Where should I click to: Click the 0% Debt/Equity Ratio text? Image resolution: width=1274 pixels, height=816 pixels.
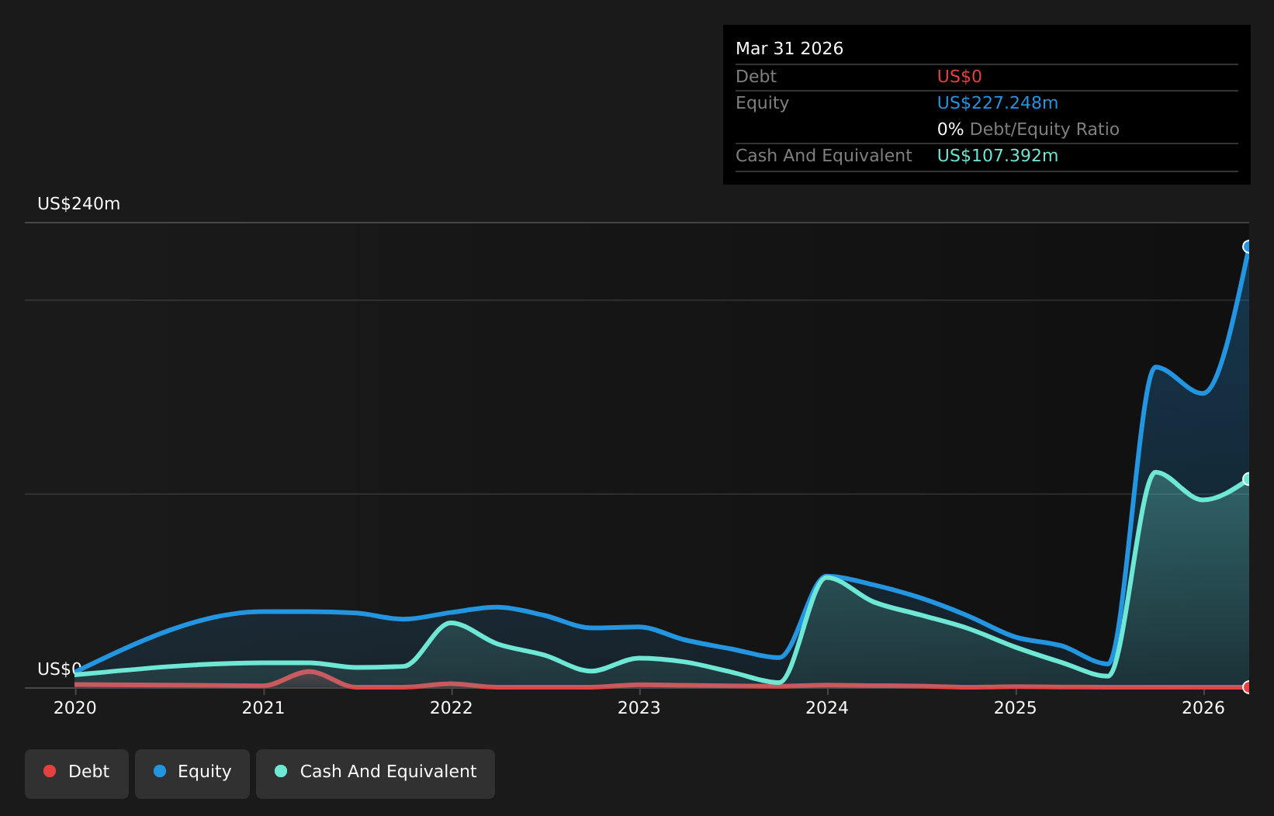tap(1028, 130)
